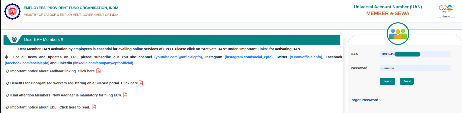
Task: Click the Sign in button
Action: click(387, 81)
